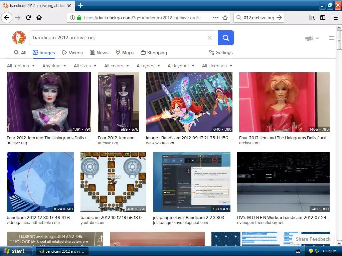Open the 1465 × 795 pink doll thumbnail
The width and height of the screenshot is (342, 256).
284,102
